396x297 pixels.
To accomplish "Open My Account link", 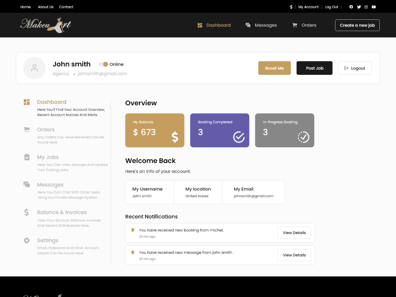I will pyautogui.click(x=308, y=7).
